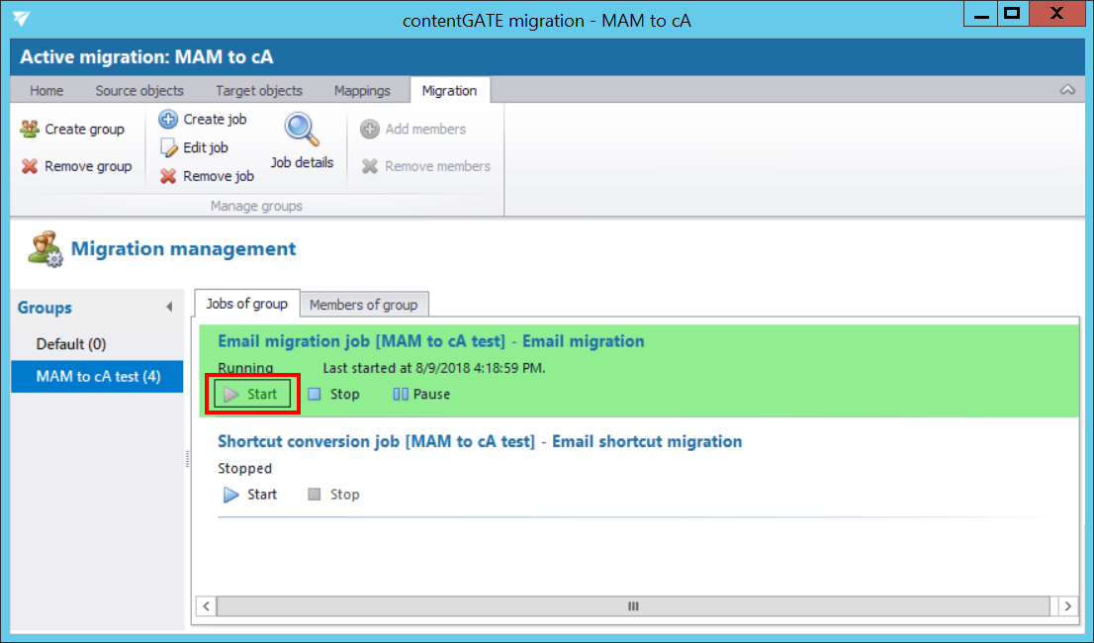Click the Remove group label
1094x643 pixels.
88,166
